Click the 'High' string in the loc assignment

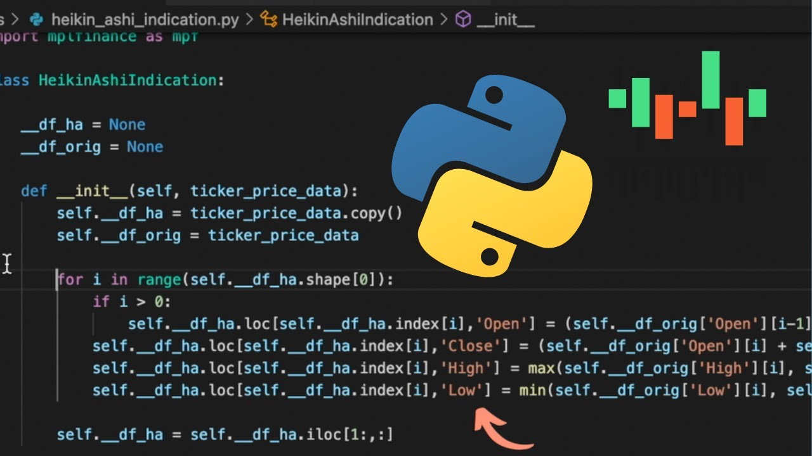click(x=466, y=369)
